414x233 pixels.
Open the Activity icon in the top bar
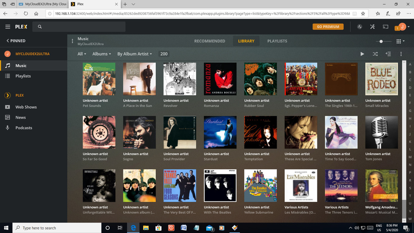pos(360,27)
